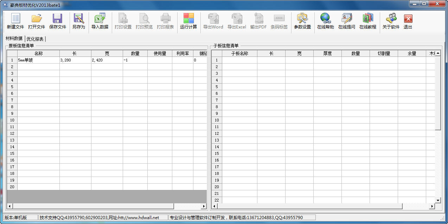Click 子板 table horizontal scroll left arrow
Viewport: 448px width, 224px height.
(214, 206)
